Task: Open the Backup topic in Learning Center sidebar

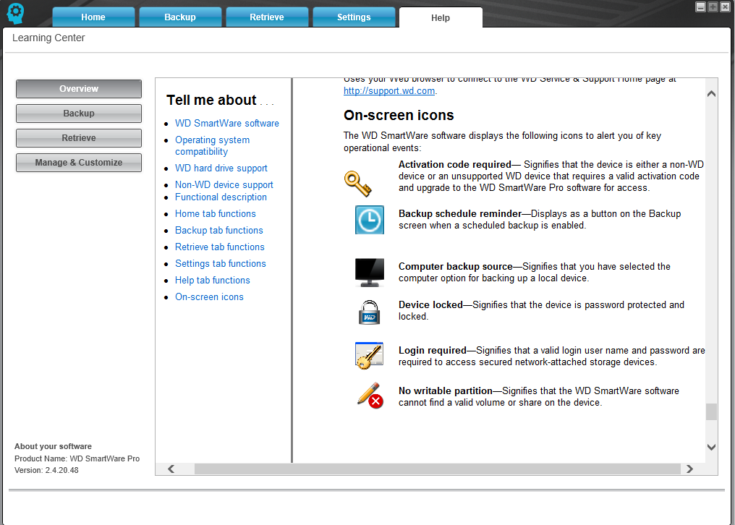Action: click(x=79, y=114)
